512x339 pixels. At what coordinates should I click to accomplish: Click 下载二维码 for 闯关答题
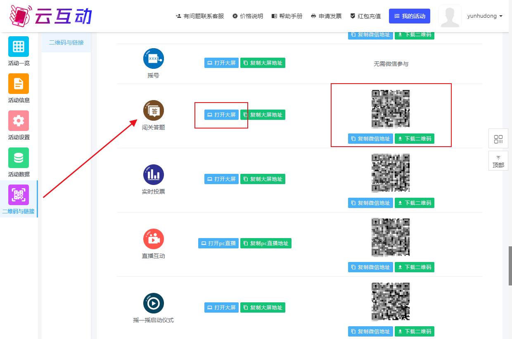pos(415,139)
